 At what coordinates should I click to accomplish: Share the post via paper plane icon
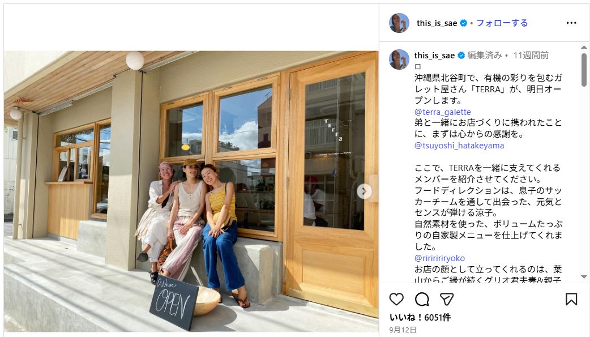click(447, 300)
